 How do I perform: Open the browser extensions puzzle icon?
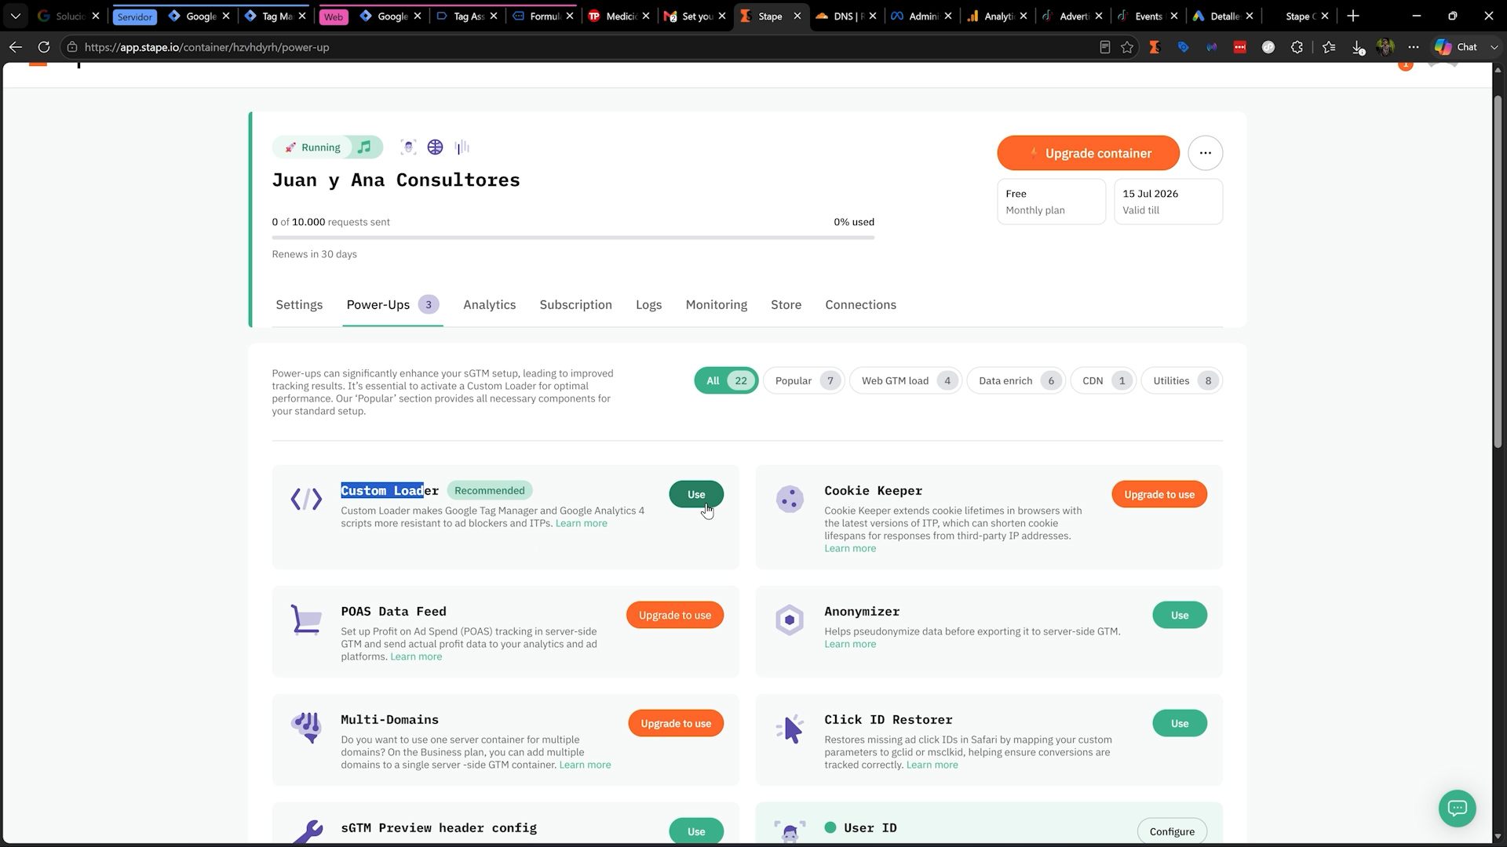coord(1297,47)
